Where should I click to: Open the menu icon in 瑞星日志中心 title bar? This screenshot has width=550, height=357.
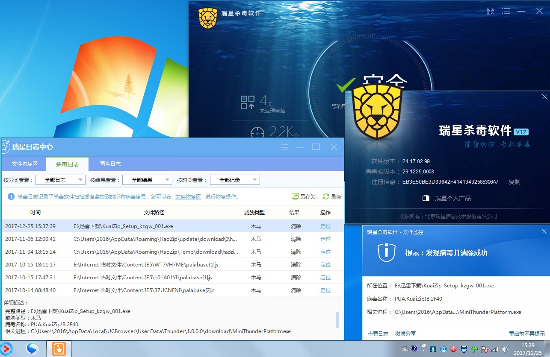pyautogui.click(x=284, y=147)
